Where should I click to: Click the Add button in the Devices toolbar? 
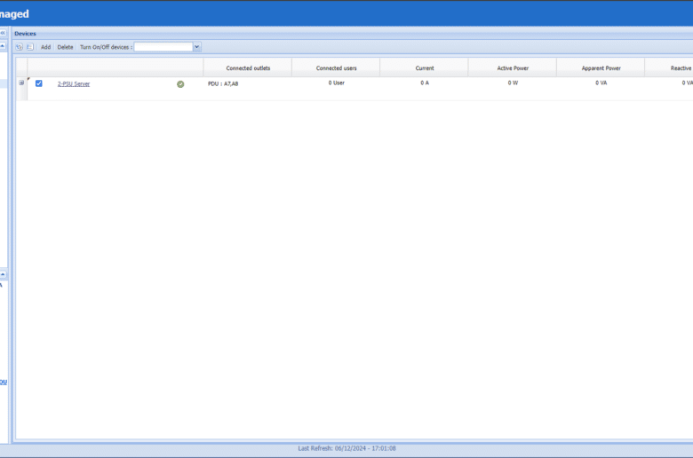tap(45, 47)
